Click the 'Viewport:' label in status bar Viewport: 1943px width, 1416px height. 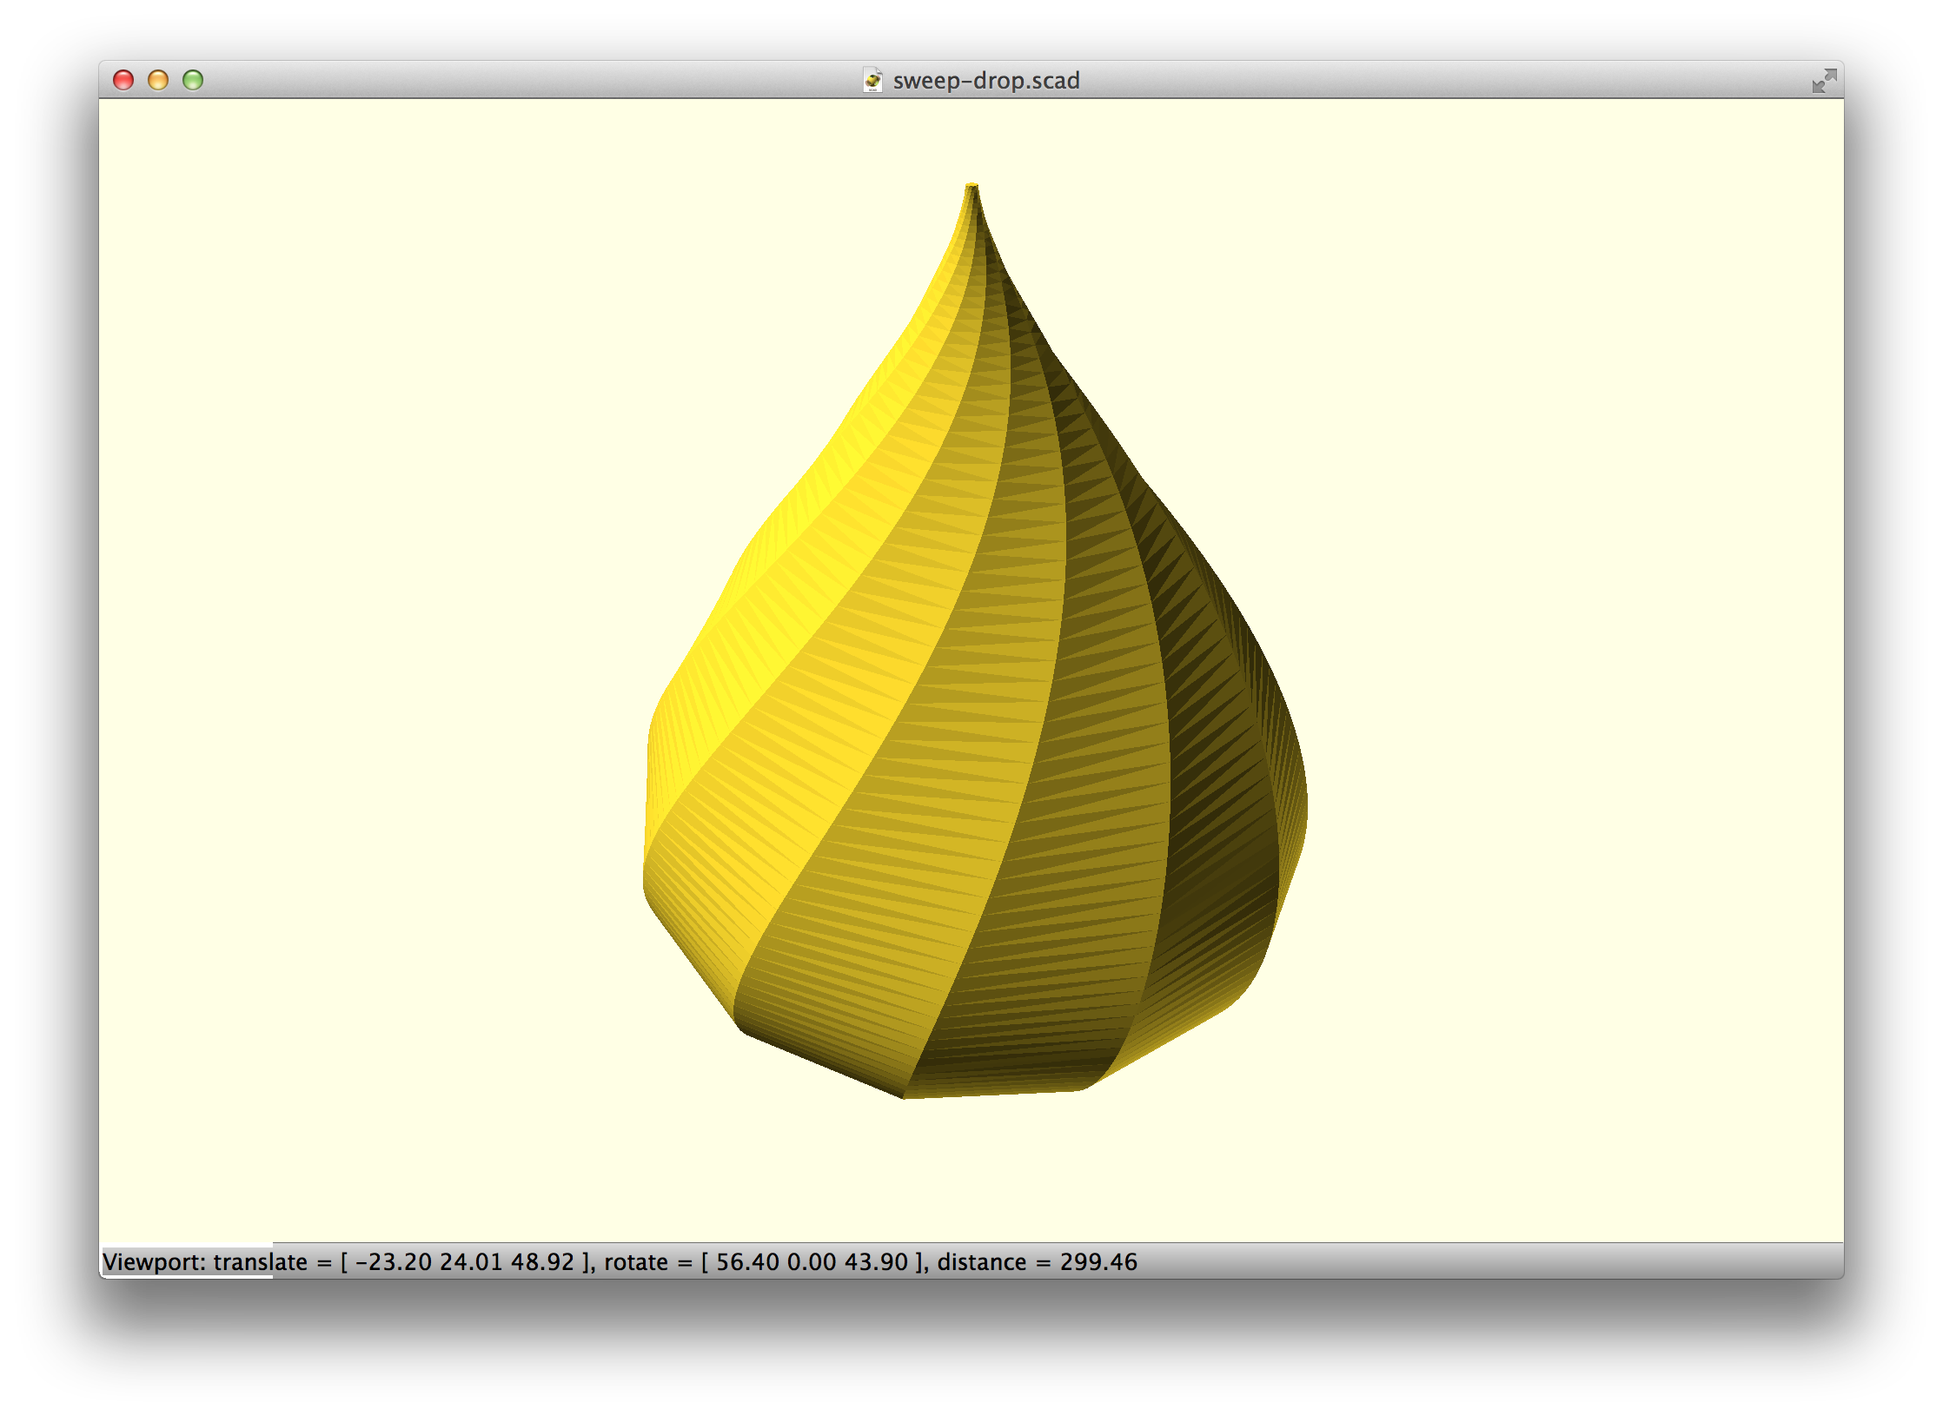pyautogui.click(x=154, y=1261)
